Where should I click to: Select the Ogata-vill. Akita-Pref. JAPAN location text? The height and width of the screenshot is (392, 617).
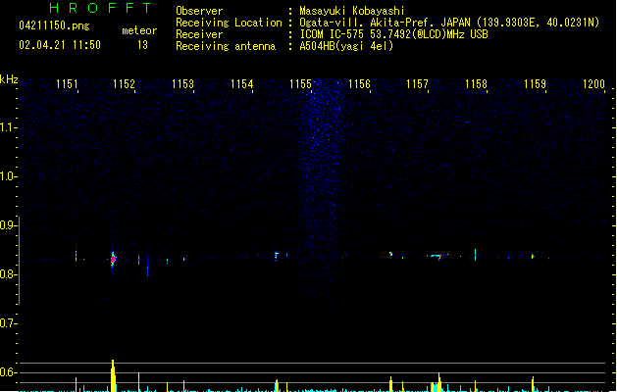[x=449, y=23]
